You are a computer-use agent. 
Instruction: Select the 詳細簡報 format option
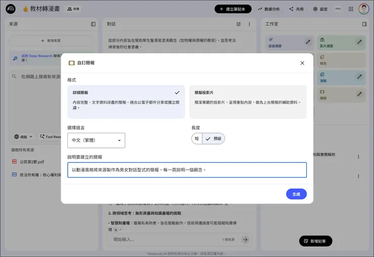pyautogui.click(x=126, y=101)
